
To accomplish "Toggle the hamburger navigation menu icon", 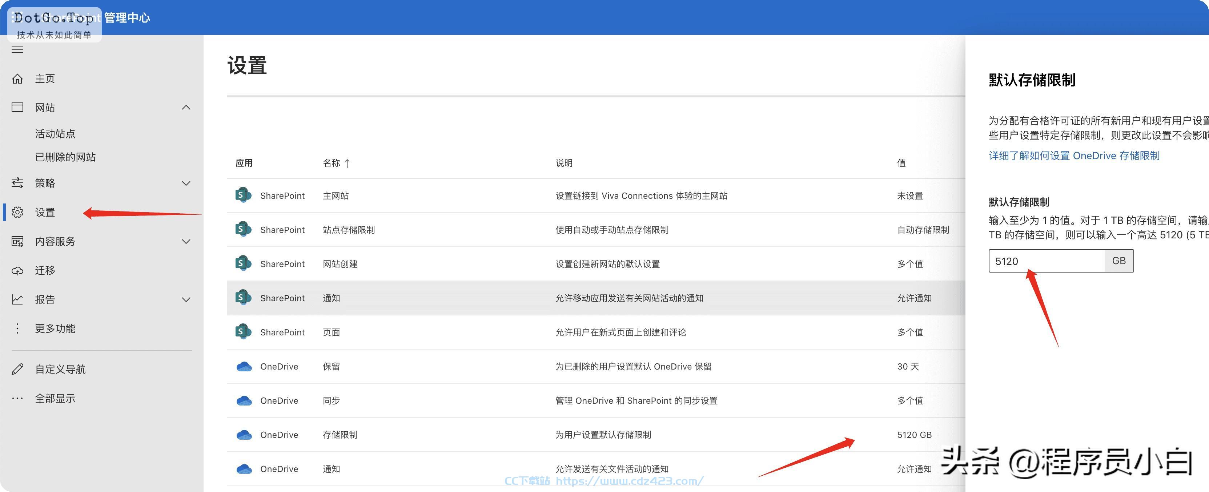I will pos(17,50).
